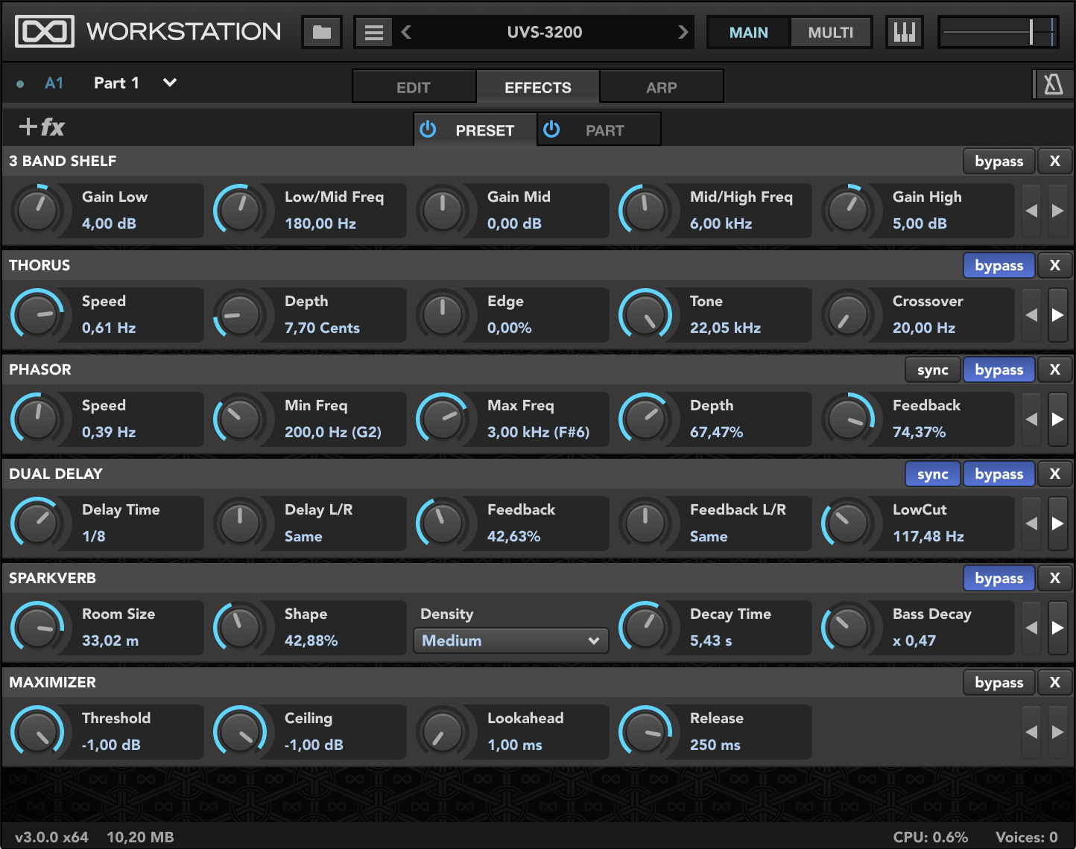Show previous page of Sparkverb parameters
This screenshot has width=1076, height=849.
[1031, 628]
